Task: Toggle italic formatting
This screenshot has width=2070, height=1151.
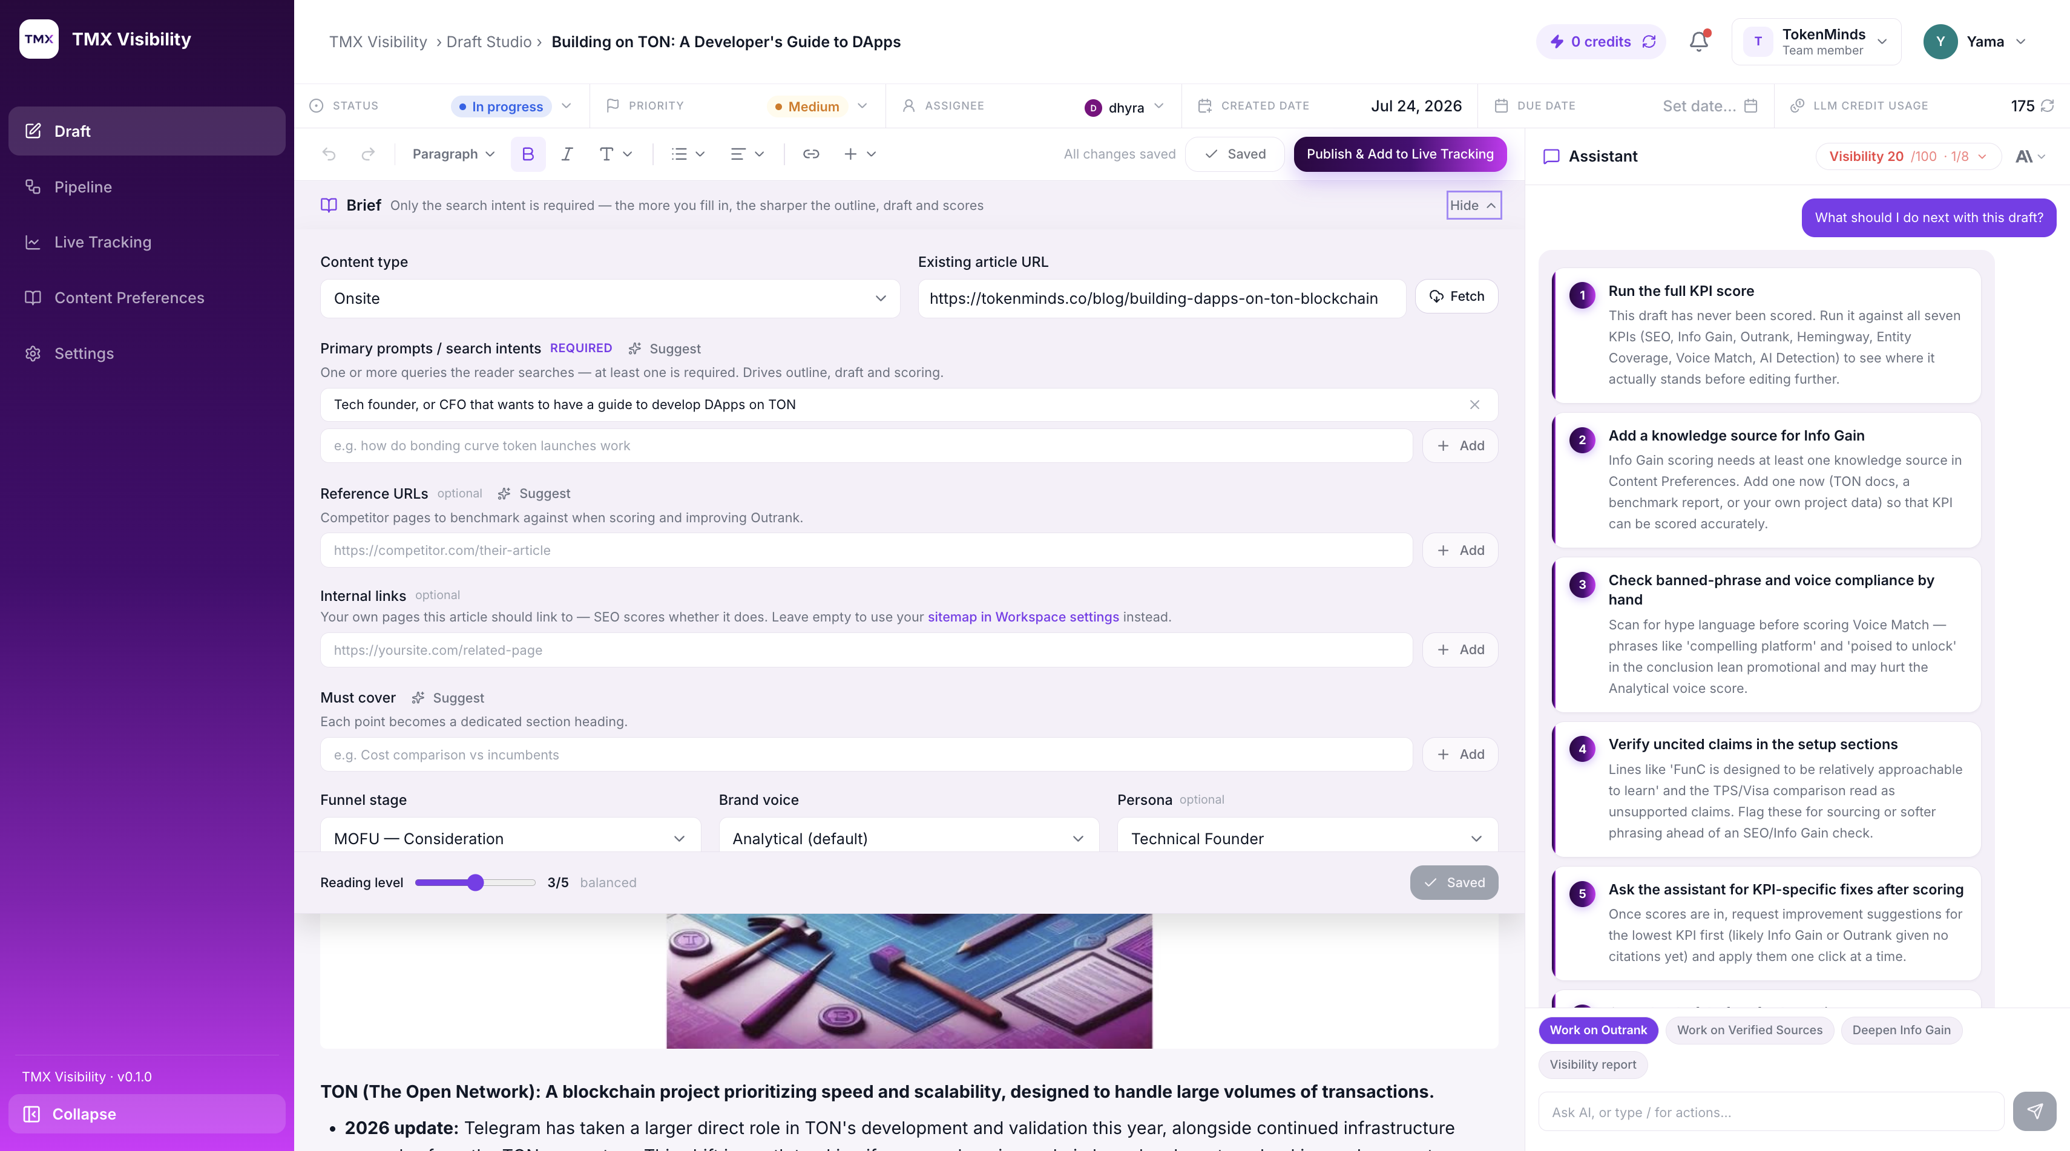Action: [567, 154]
